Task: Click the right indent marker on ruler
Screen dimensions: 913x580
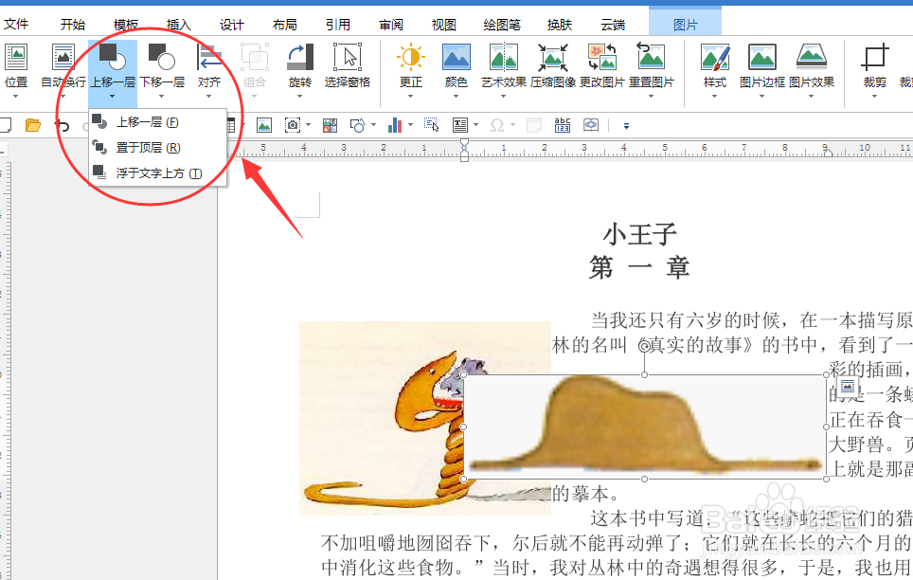Action: pyautogui.click(x=828, y=153)
